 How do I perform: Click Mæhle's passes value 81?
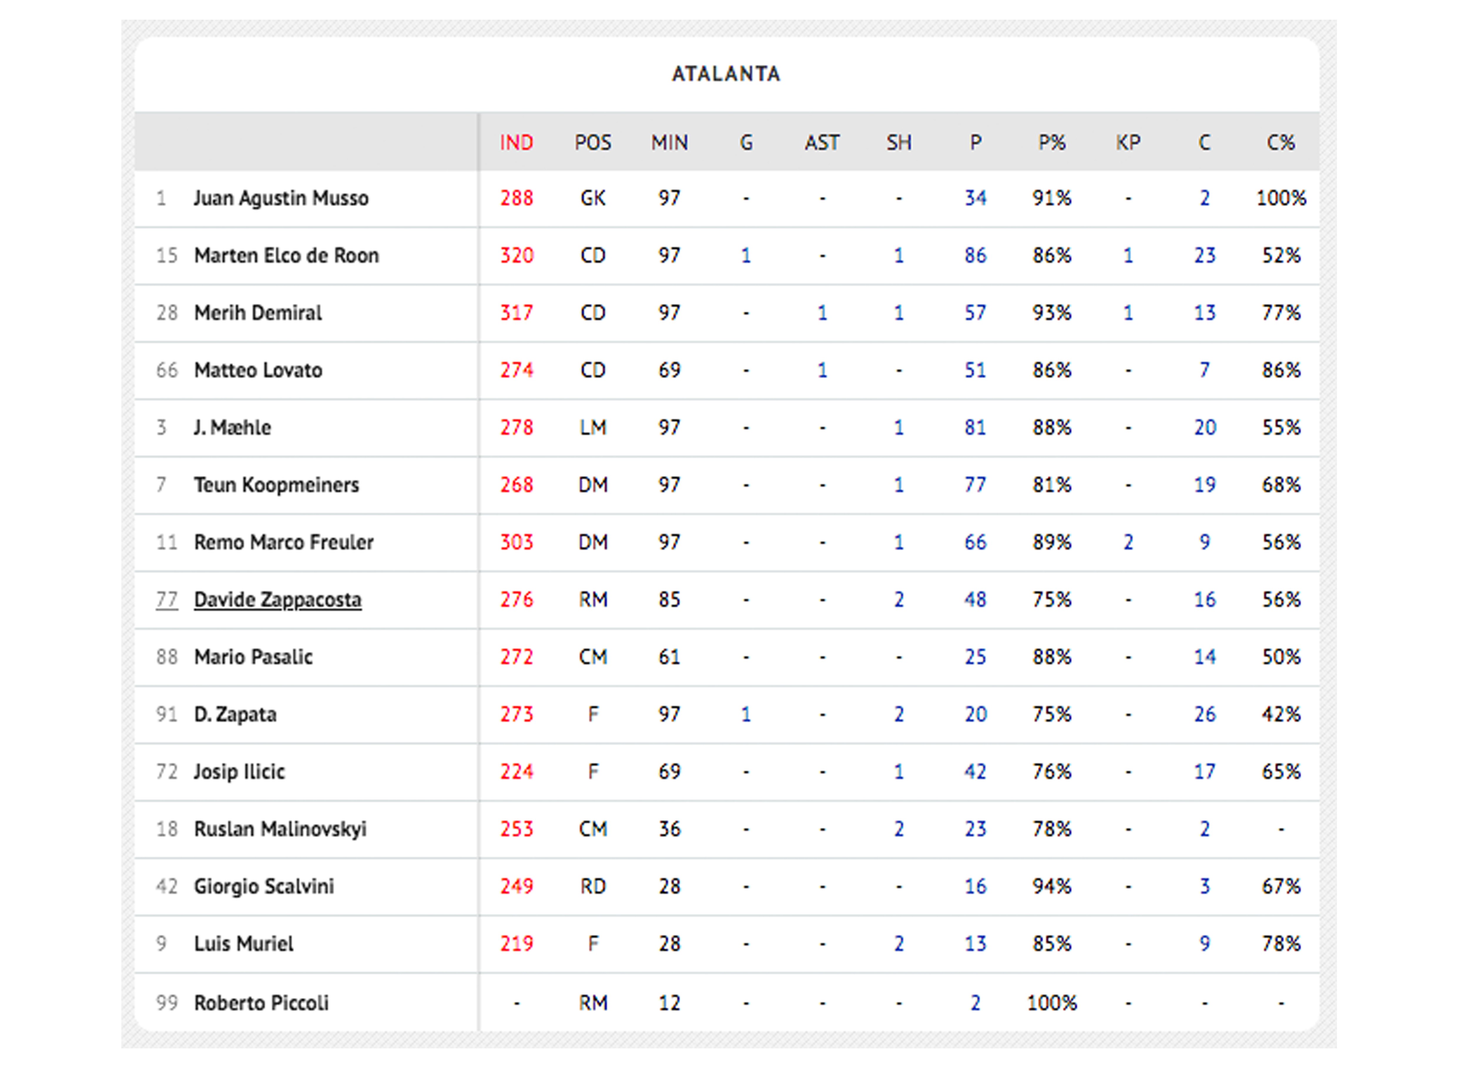975,427
